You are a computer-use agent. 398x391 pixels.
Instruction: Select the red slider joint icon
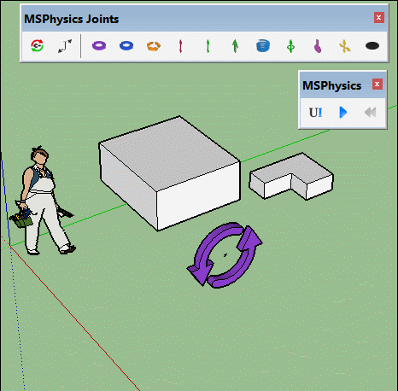coord(180,46)
